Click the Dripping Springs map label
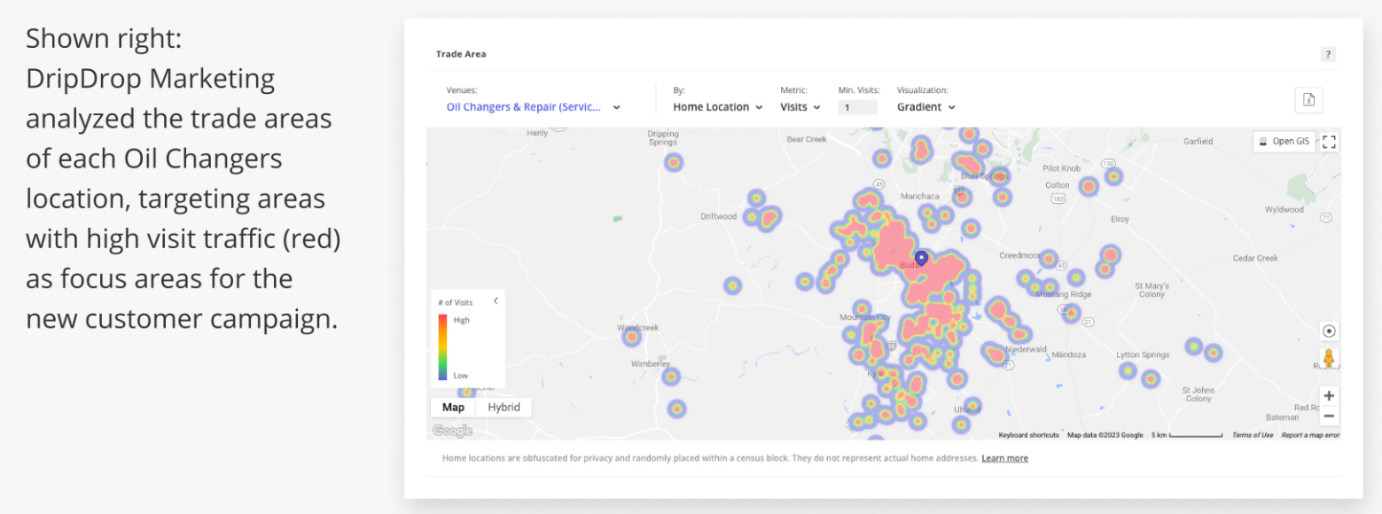 click(x=663, y=138)
